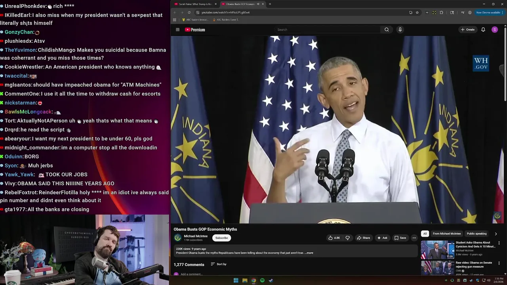The width and height of the screenshot is (507, 285).
Task: Switch to Sarah Paine tab
Action: (x=195, y=4)
